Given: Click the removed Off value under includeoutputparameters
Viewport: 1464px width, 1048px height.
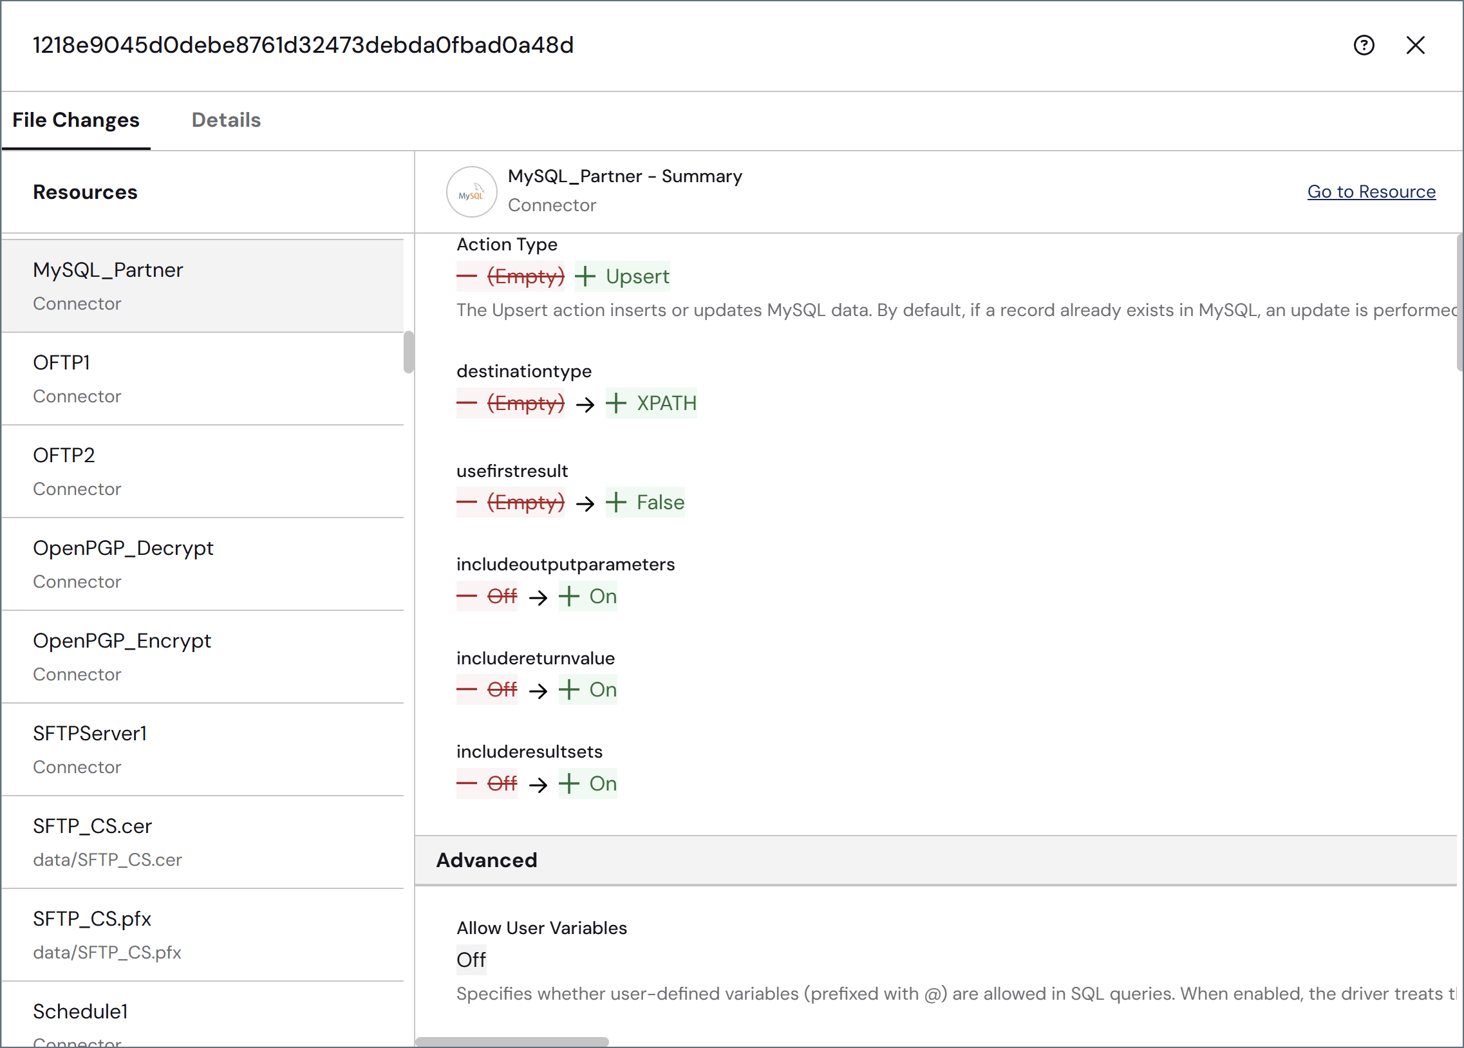Looking at the screenshot, I should (x=487, y=596).
